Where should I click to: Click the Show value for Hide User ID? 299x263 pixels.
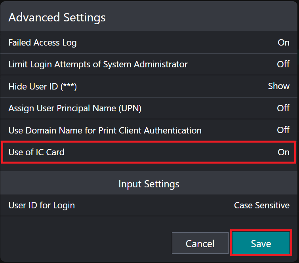coord(278,86)
